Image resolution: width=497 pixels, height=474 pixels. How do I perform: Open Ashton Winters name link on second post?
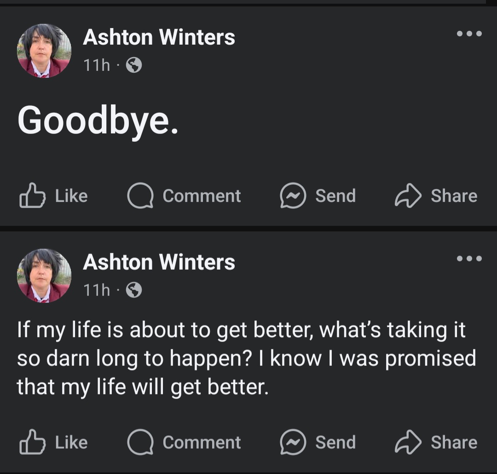pos(159,262)
